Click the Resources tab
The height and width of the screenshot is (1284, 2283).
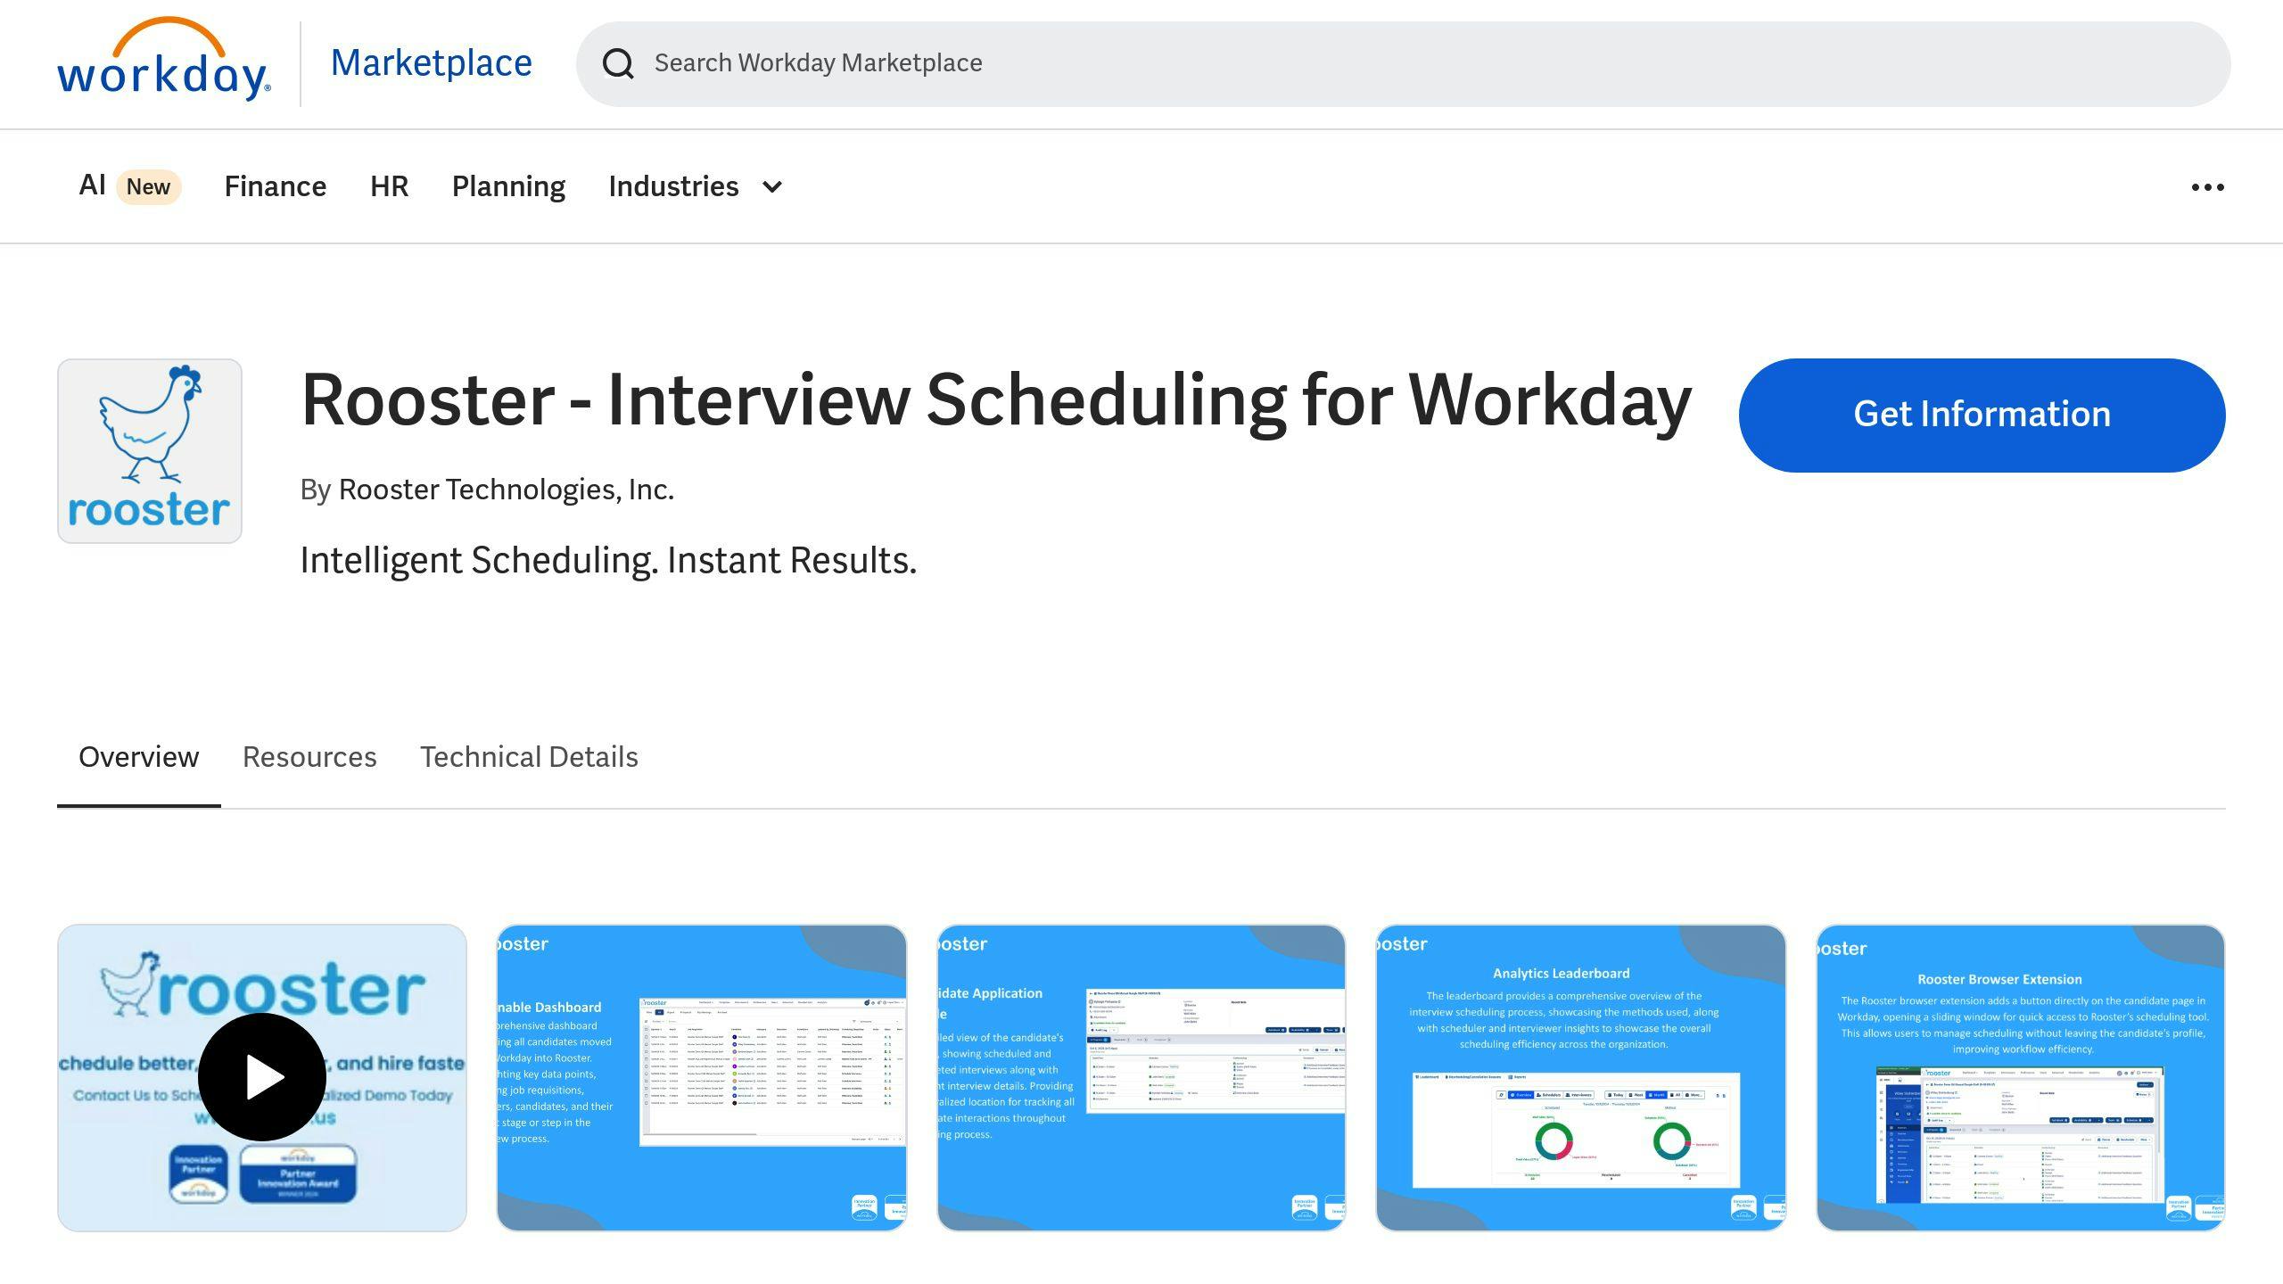pos(309,755)
